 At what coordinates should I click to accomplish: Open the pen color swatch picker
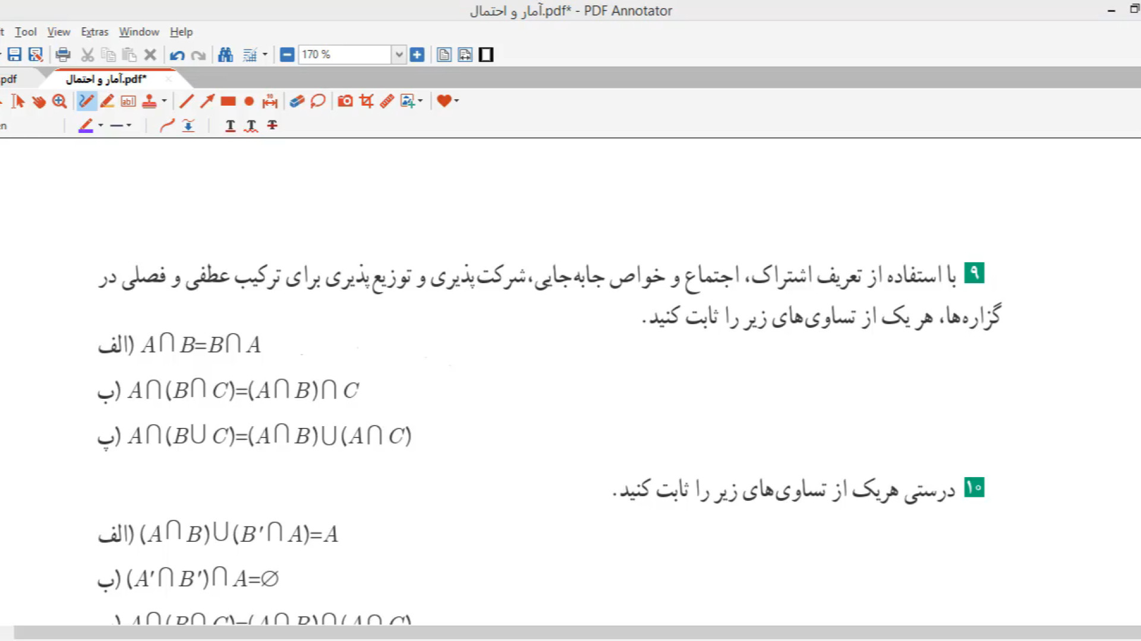pyautogui.click(x=86, y=125)
